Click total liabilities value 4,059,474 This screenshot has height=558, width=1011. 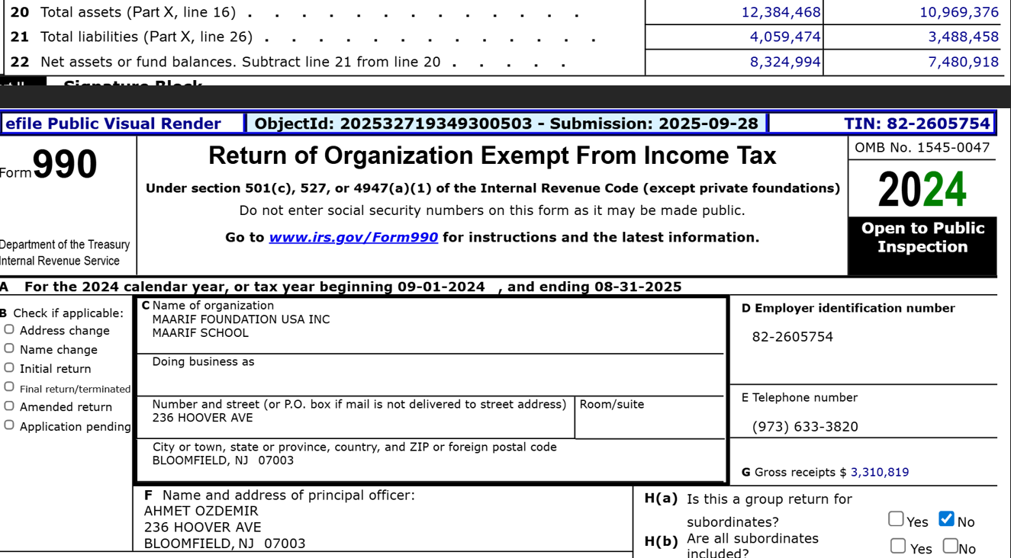pos(784,37)
